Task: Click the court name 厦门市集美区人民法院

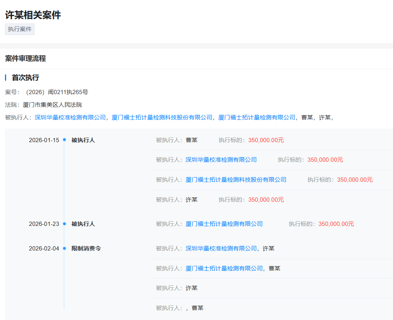Action: (x=52, y=105)
